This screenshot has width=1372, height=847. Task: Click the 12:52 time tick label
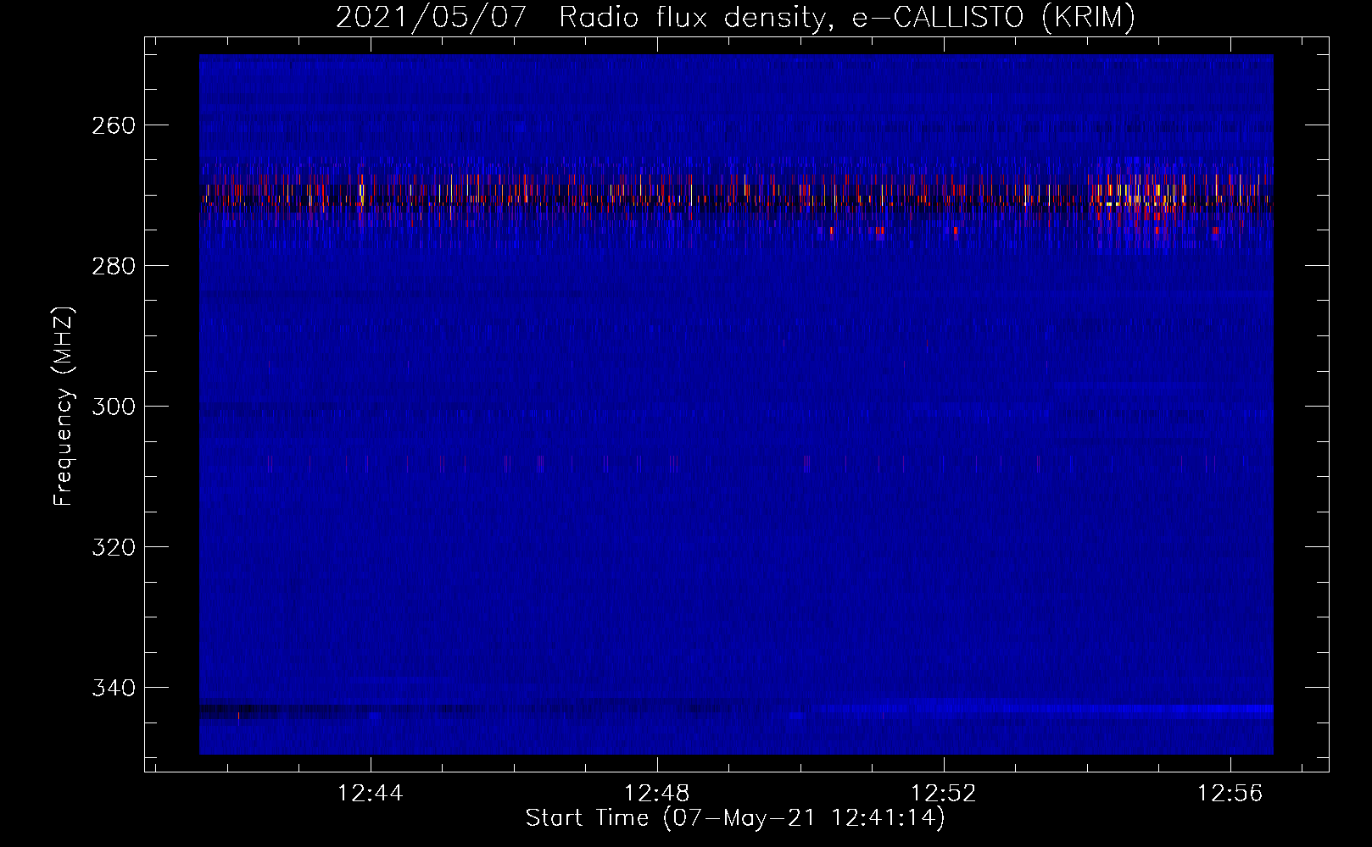point(944,794)
